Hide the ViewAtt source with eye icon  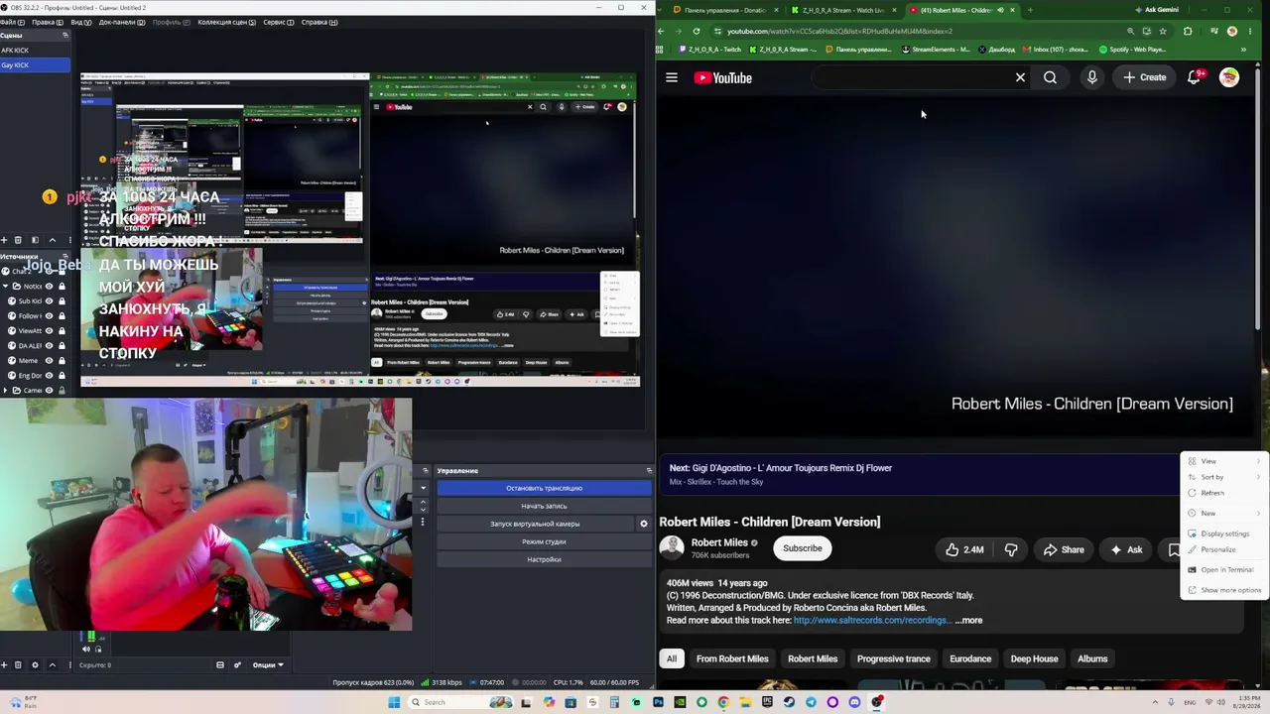(x=49, y=331)
